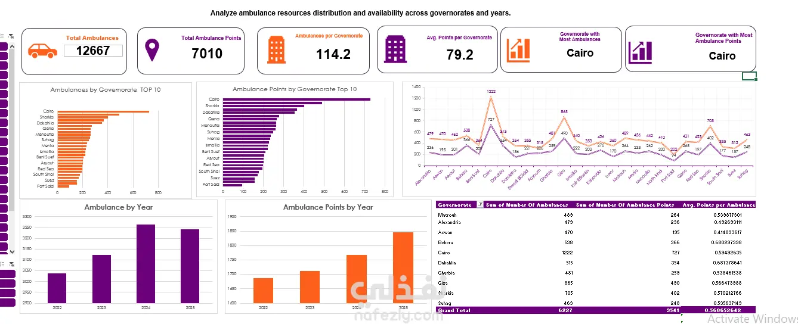Select the orange building icon
The height and width of the screenshot is (324, 798).
(x=276, y=50)
